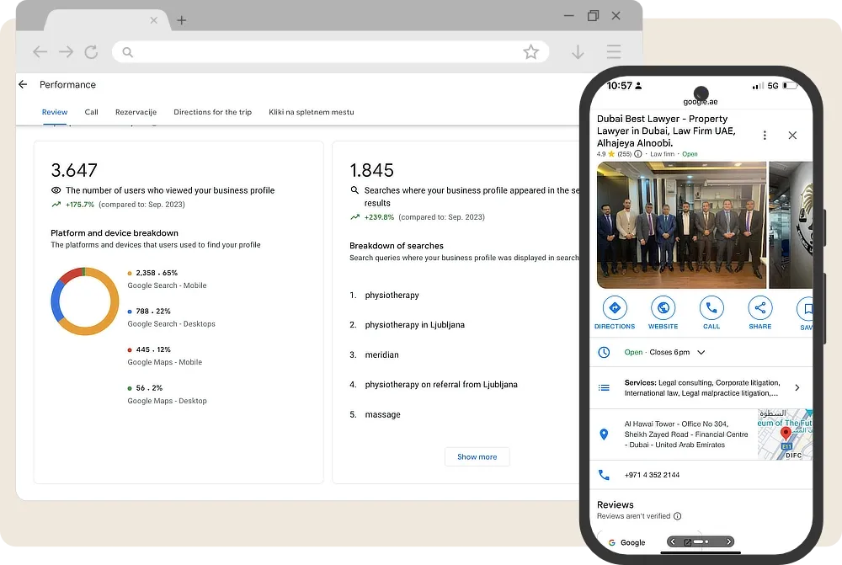Screen dimensions: 842x565
Task: Open the three-dot menu on phone listing
Action: point(765,136)
